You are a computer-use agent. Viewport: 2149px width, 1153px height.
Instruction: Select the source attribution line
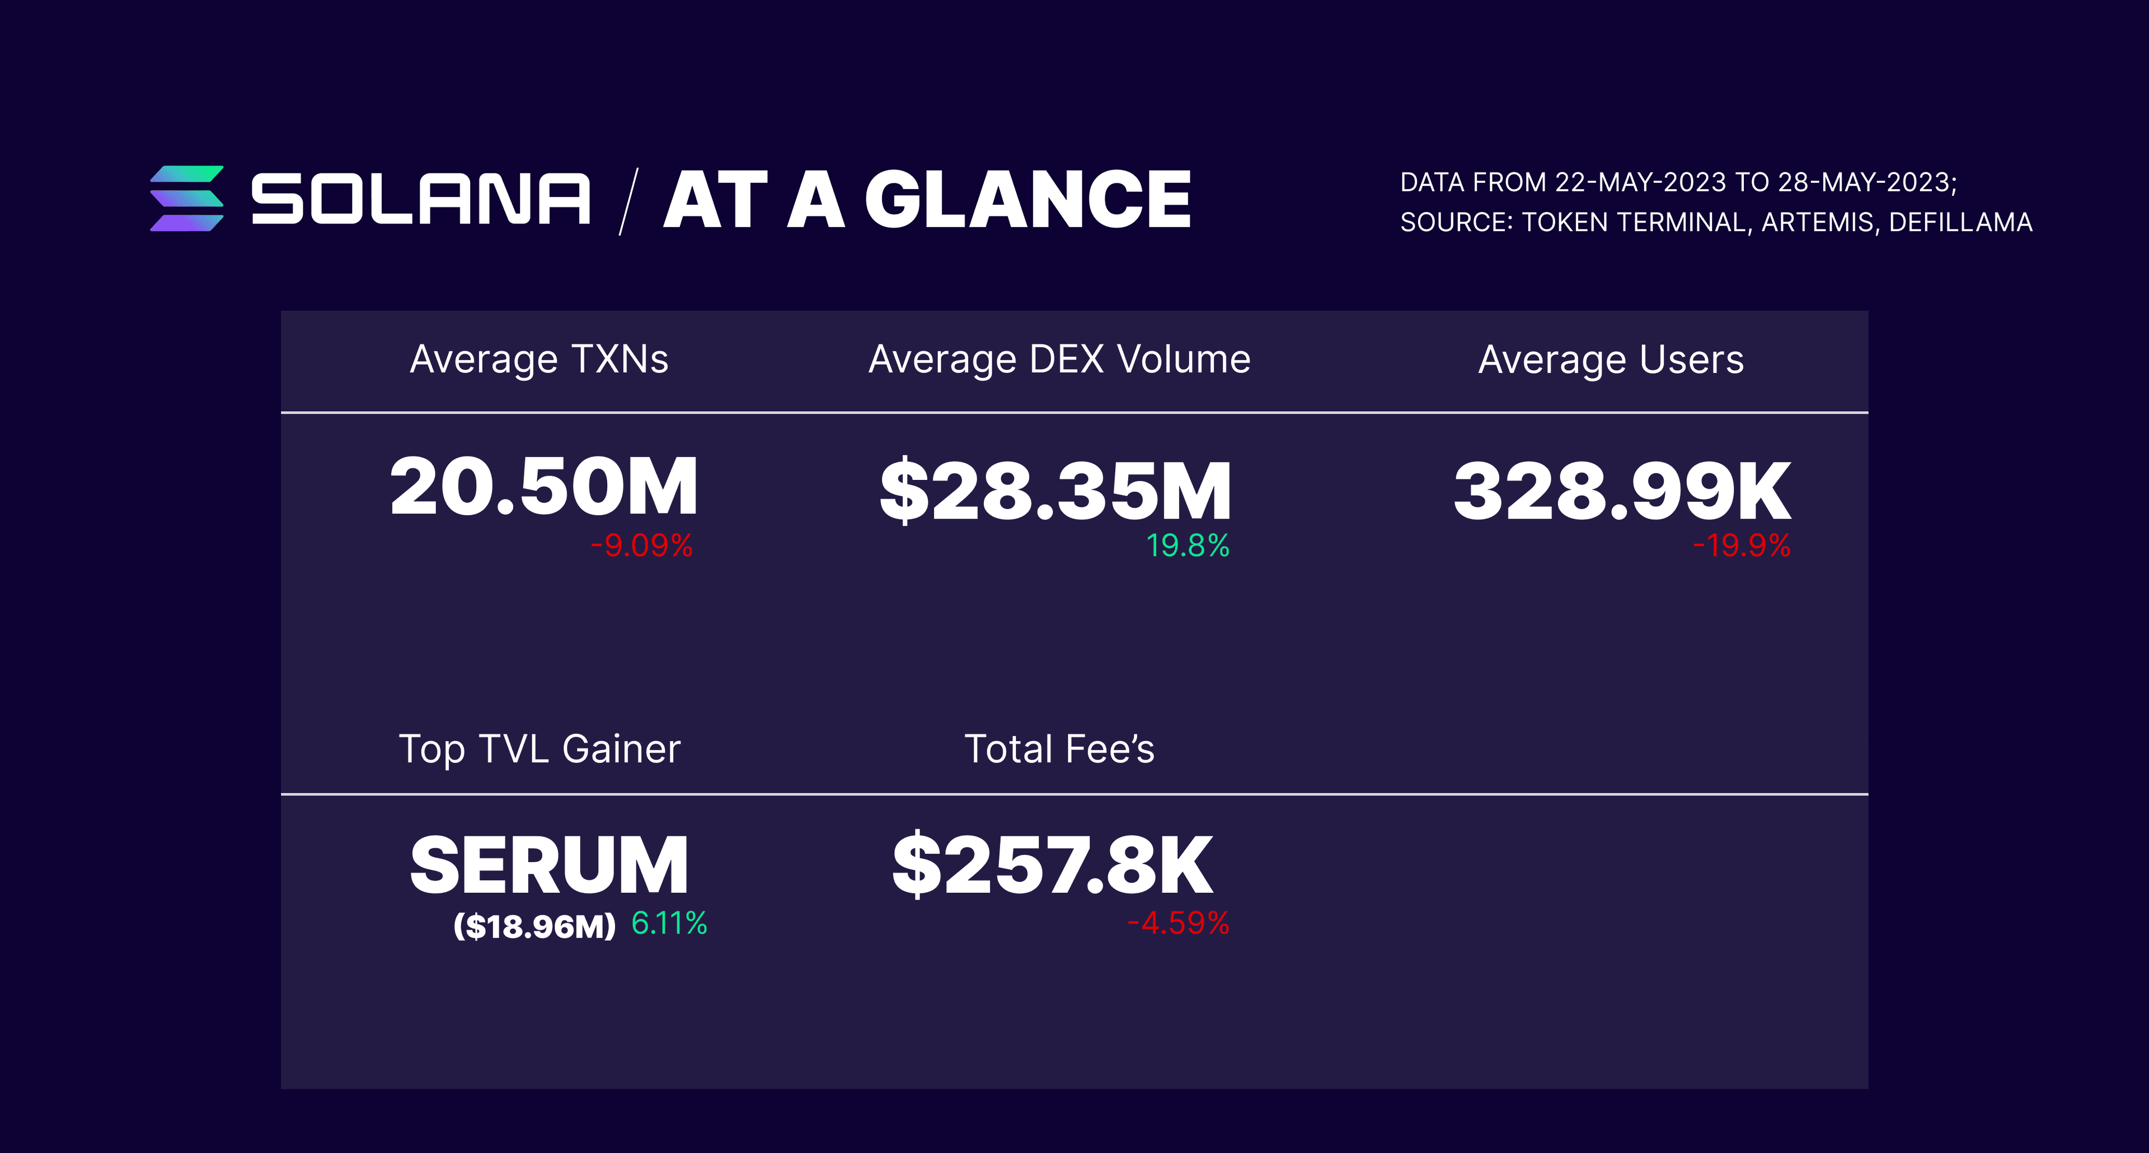click(1716, 222)
